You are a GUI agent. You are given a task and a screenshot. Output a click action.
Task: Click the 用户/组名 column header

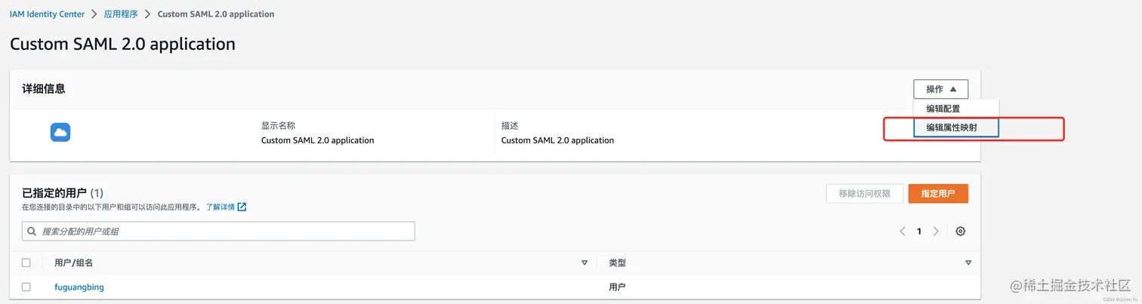[x=74, y=263]
